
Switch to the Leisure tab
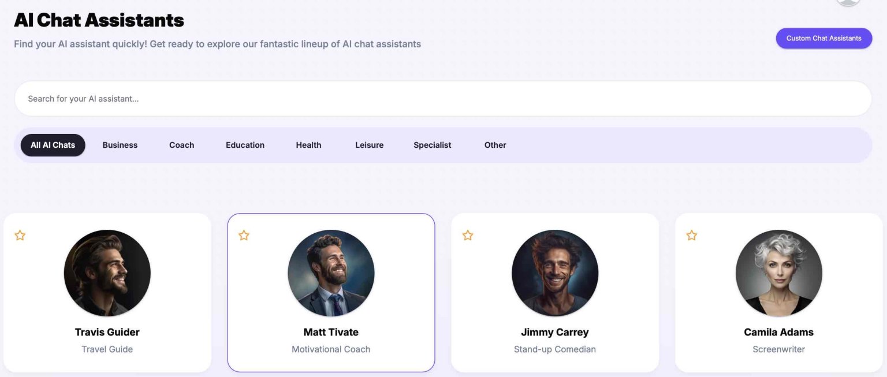point(369,145)
